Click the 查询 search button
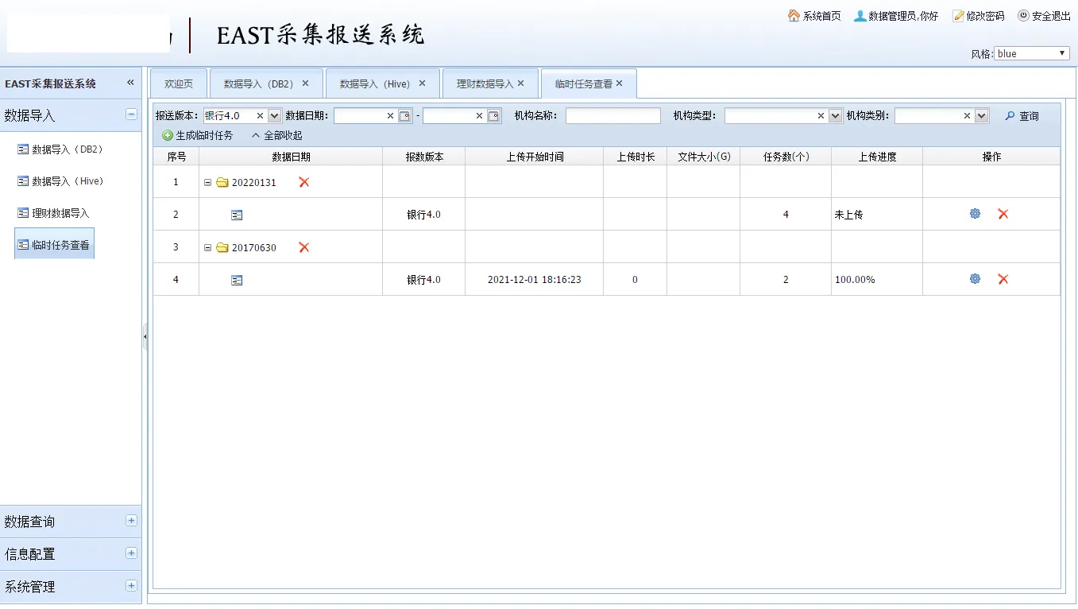The image size is (1078, 609). click(1022, 116)
